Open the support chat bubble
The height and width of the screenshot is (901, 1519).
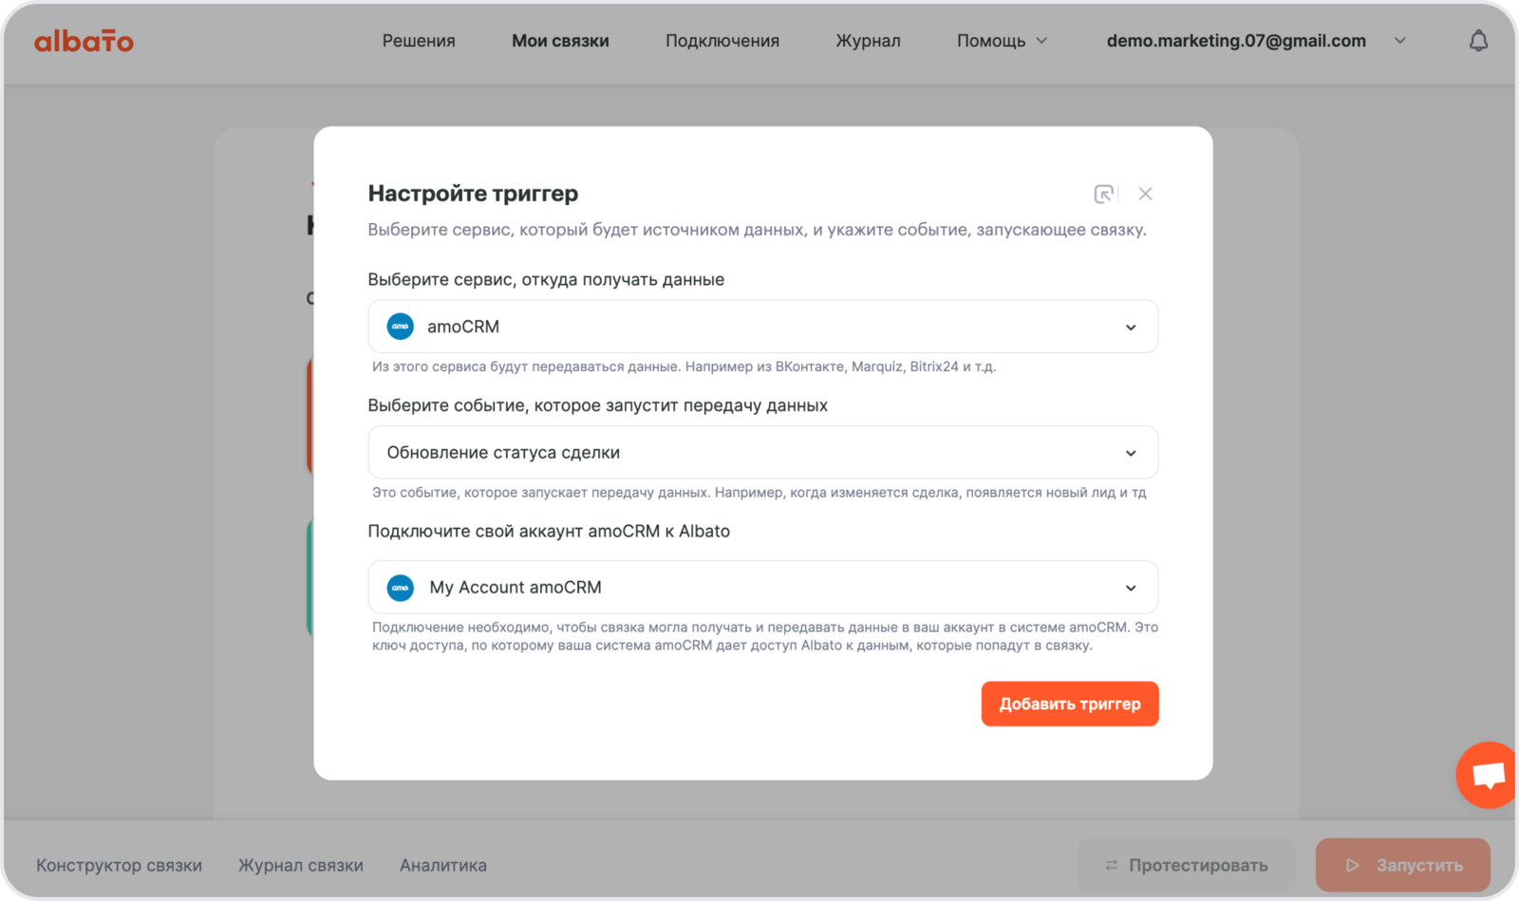1488,775
